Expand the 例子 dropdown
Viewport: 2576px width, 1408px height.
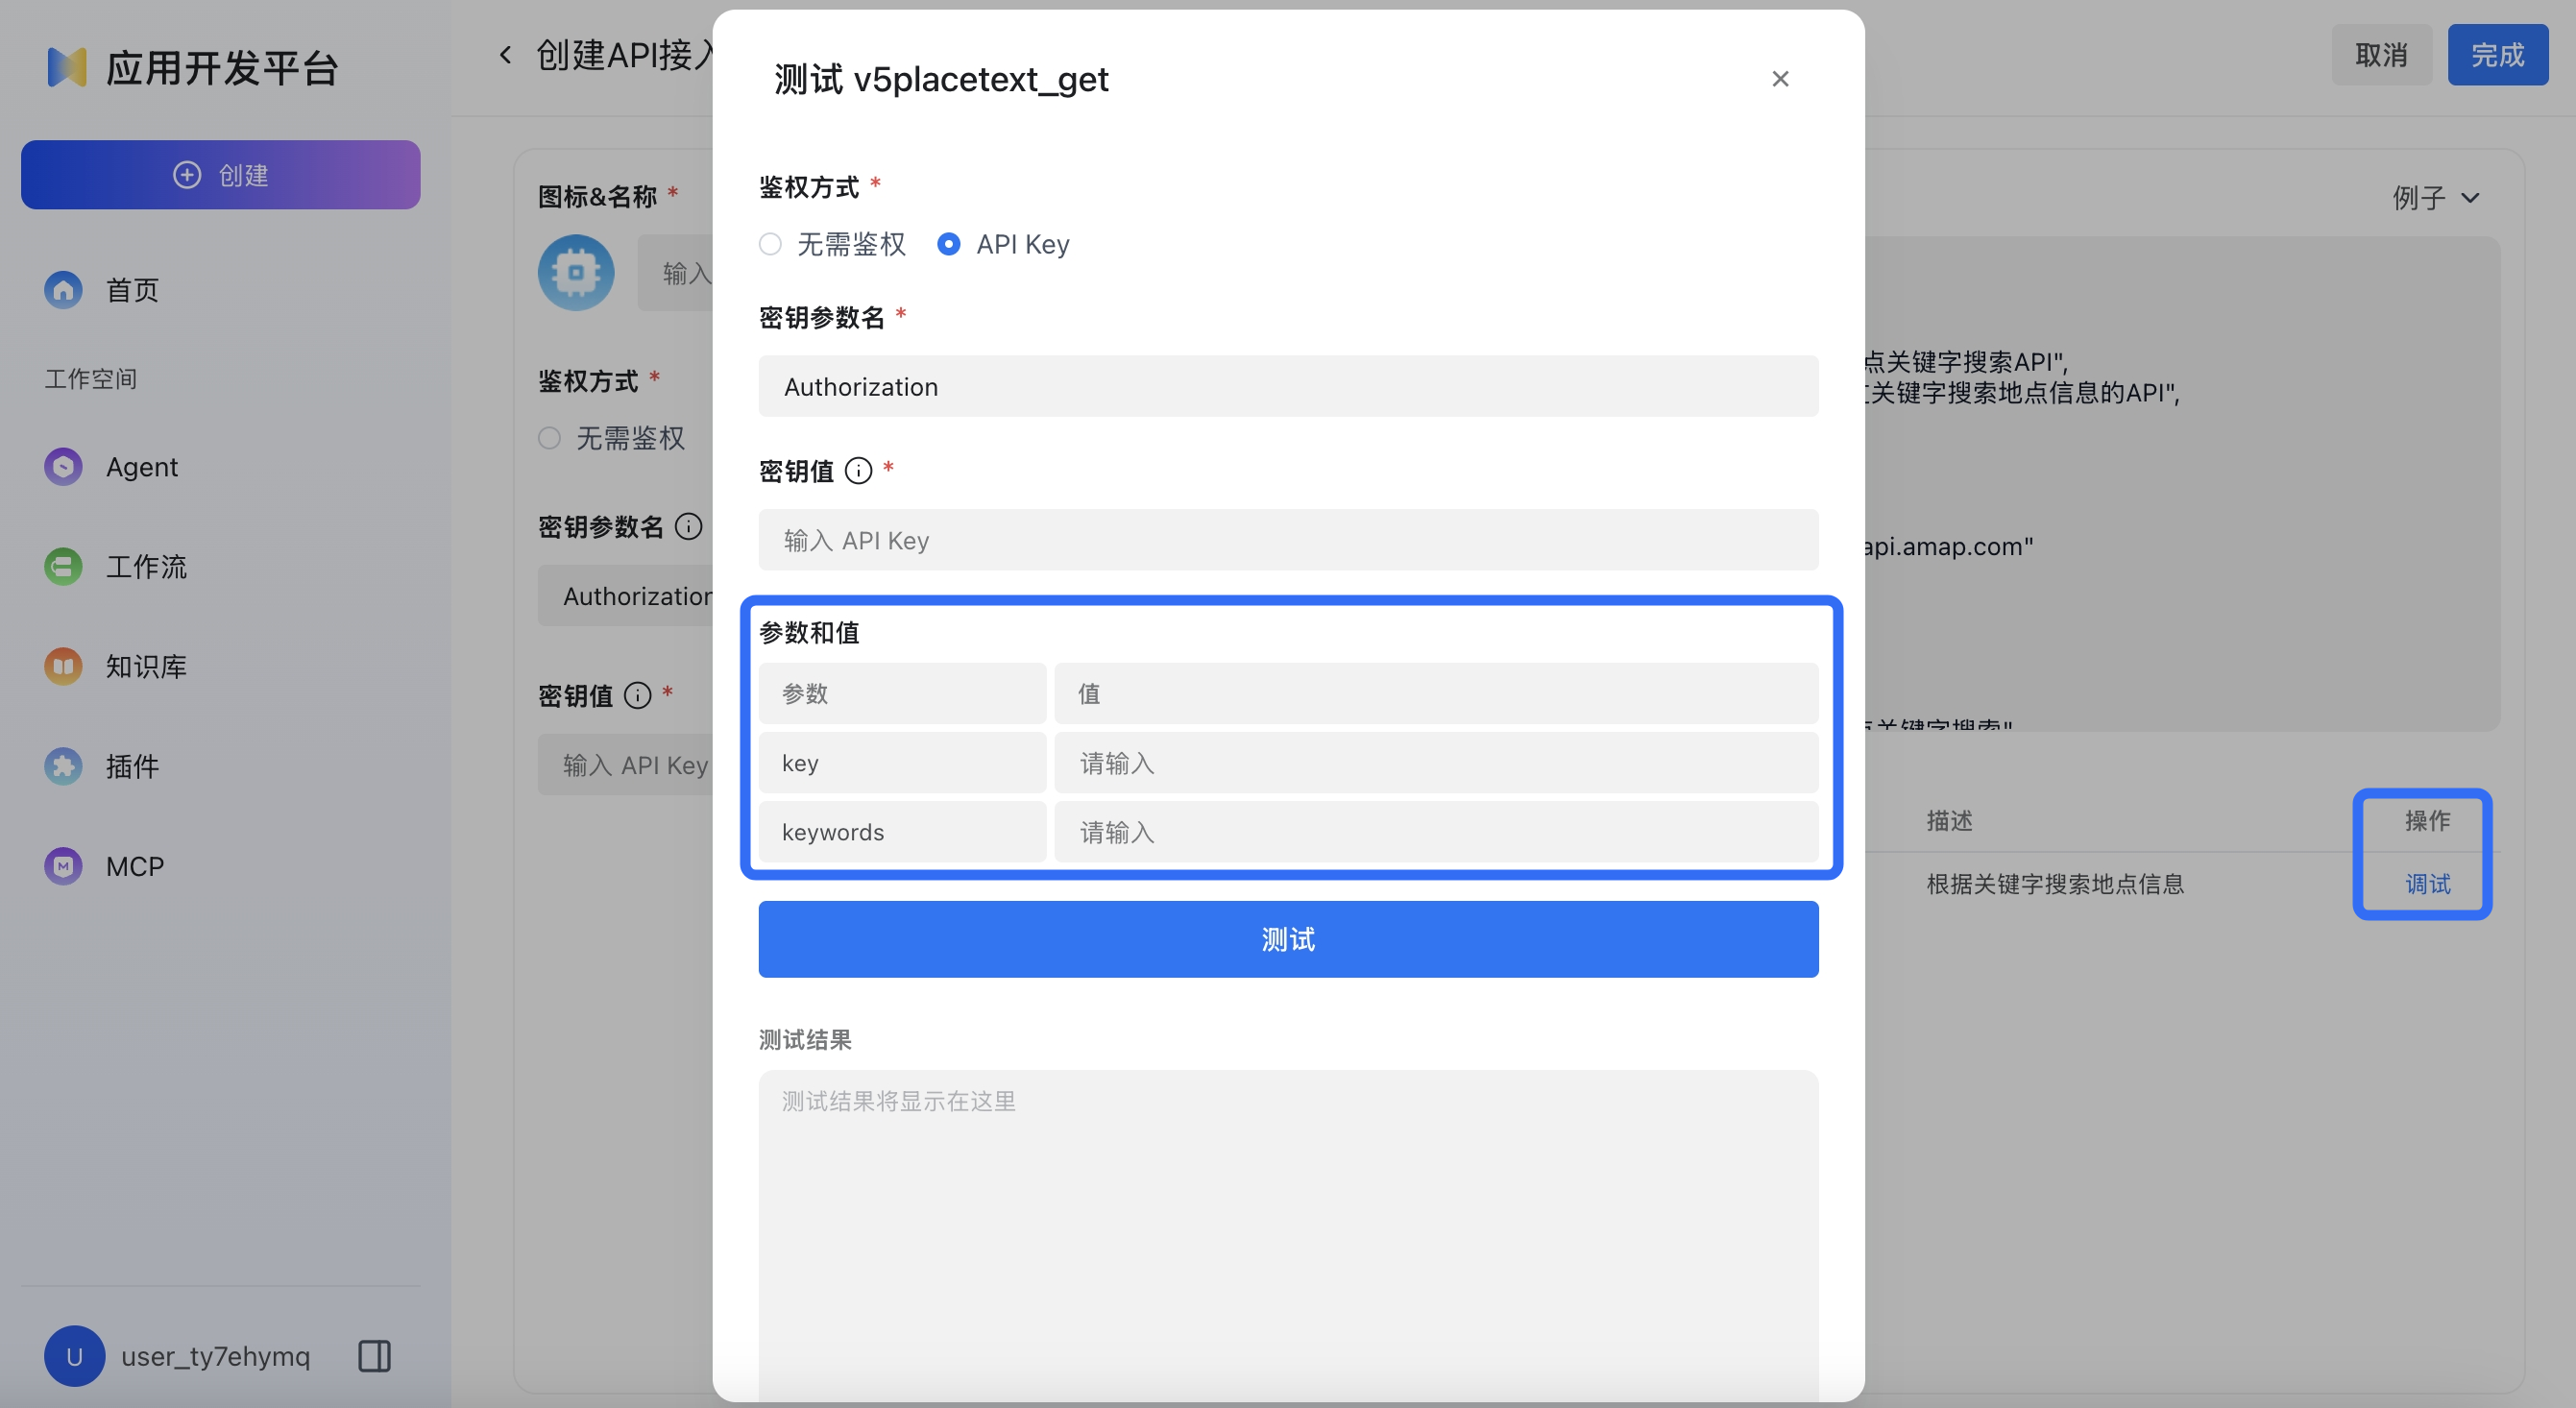[x=2435, y=196]
